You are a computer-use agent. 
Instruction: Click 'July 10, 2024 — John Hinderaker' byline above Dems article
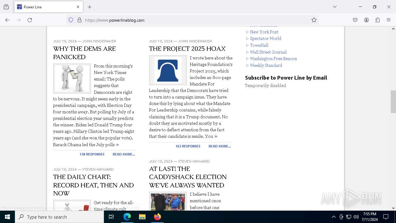[84, 41]
